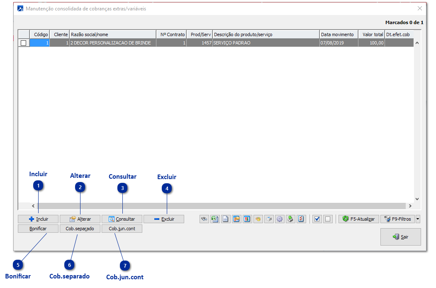Click the vertical scrollbar up arrow

417,43
